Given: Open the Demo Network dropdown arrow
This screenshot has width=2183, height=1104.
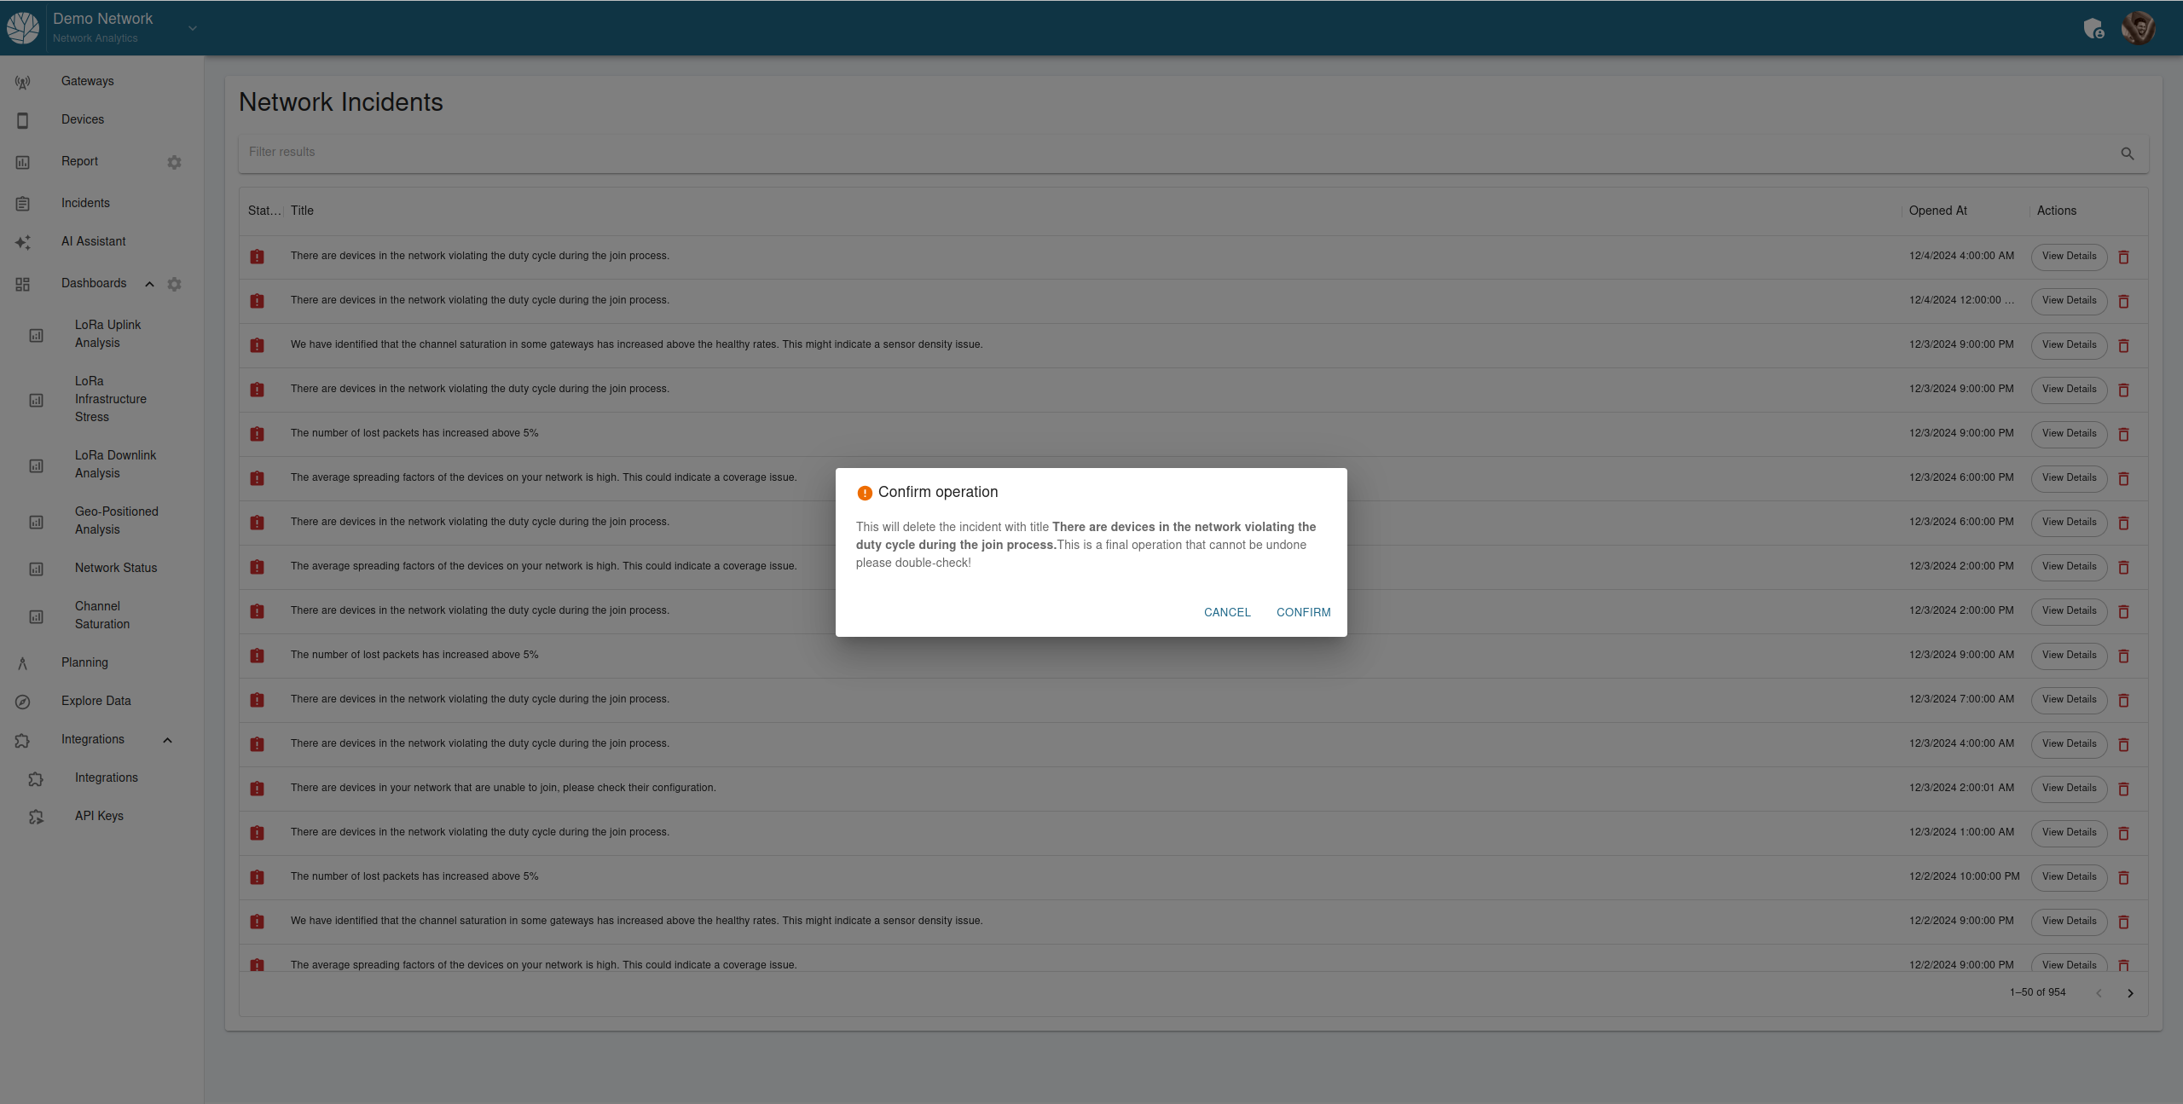Looking at the screenshot, I should (193, 28).
